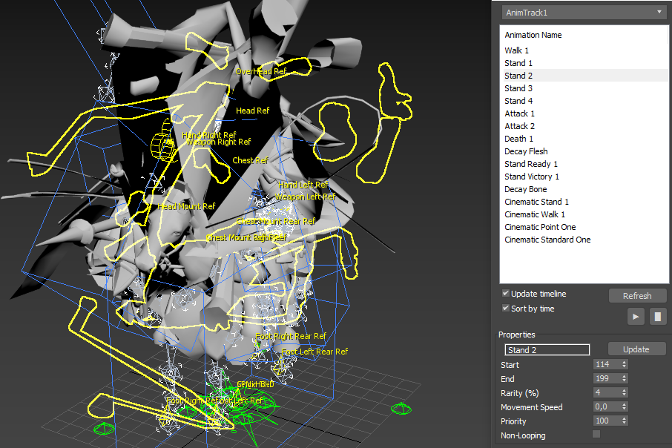Click the End value spinner arrows
This screenshot has height=448, width=672.
click(624, 378)
